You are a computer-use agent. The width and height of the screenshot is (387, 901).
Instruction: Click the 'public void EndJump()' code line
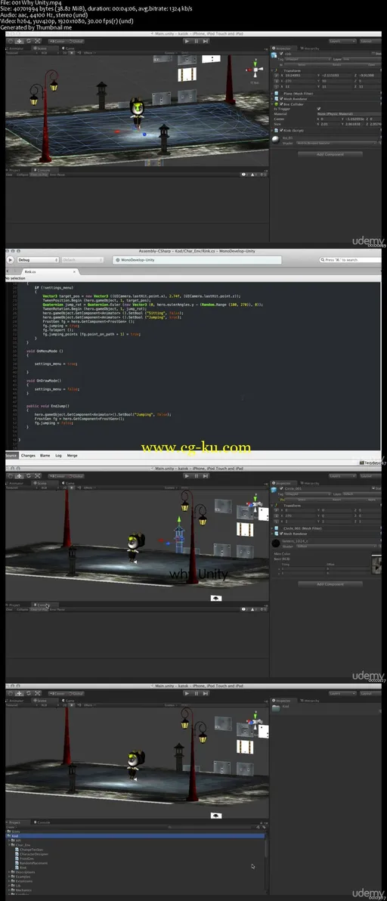pos(47,406)
